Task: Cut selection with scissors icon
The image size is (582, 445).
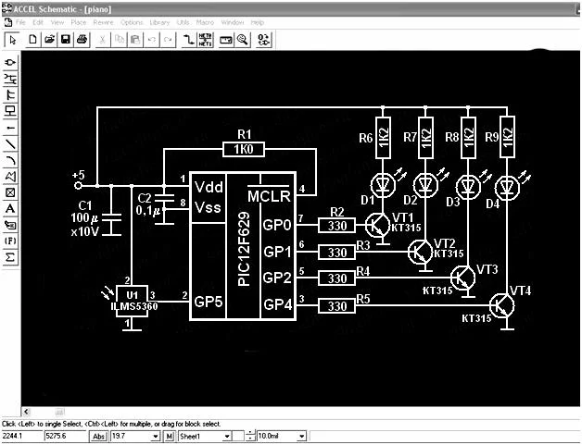Action: [x=103, y=39]
